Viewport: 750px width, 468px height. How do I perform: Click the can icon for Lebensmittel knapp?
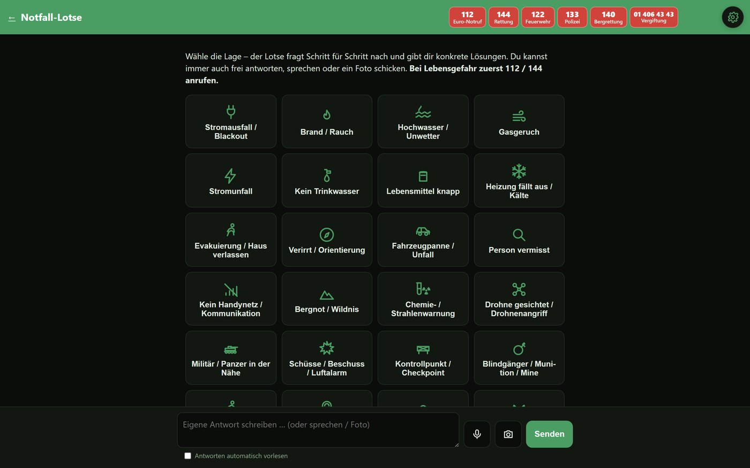pos(423,176)
